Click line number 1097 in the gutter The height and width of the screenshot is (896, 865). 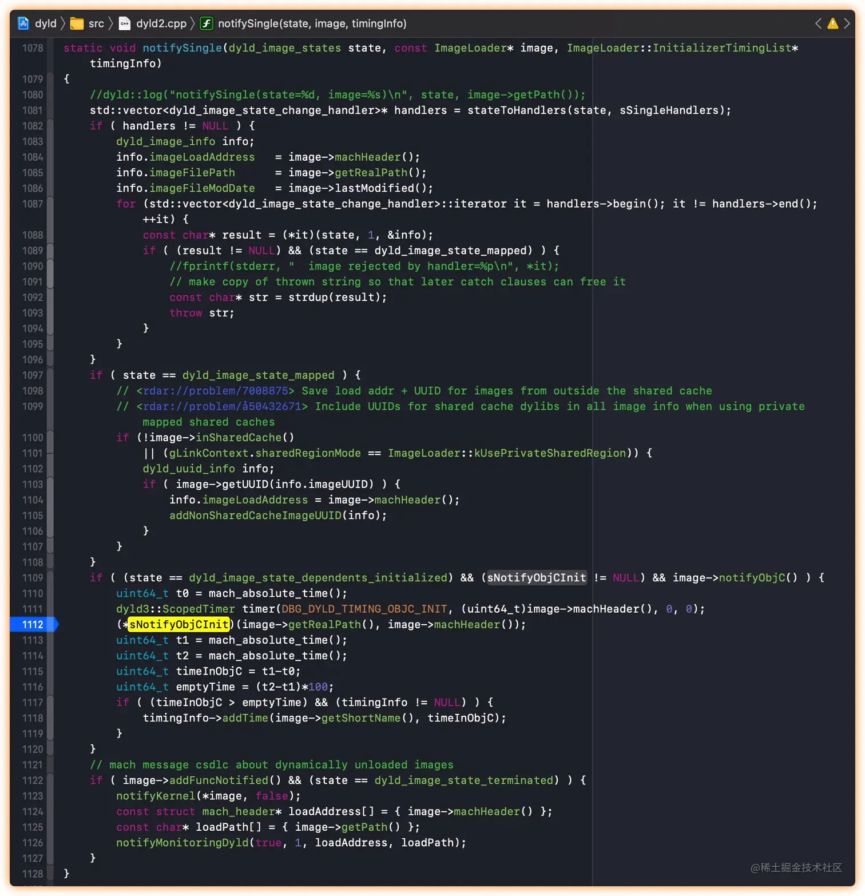pos(33,375)
